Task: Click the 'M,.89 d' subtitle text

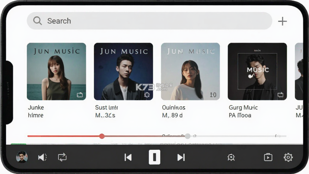Action: [172, 115]
